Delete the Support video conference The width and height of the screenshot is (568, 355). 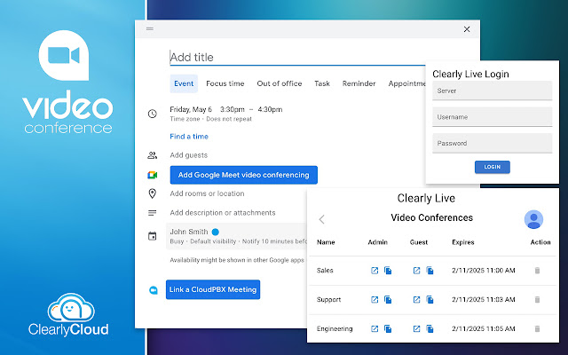click(537, 300)
